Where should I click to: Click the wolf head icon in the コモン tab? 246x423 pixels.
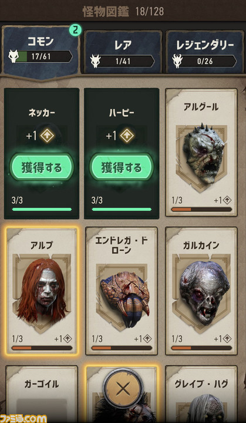tap(13, 56)
